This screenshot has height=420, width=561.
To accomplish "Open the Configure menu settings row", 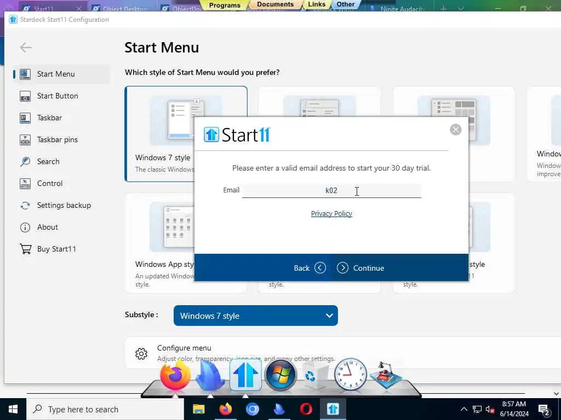I will coord(343,353).
